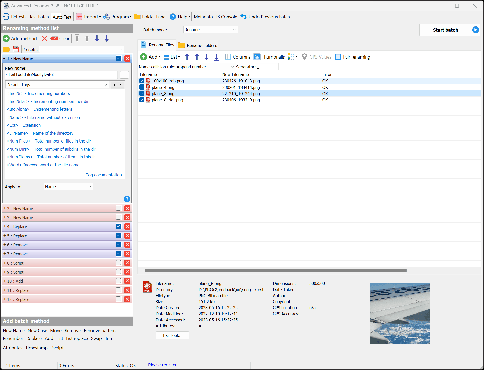Open the Batch mode dropdown
484x370 pixels.
tap(210, 30)
